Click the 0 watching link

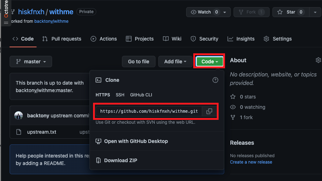click(x=252, y=107)
